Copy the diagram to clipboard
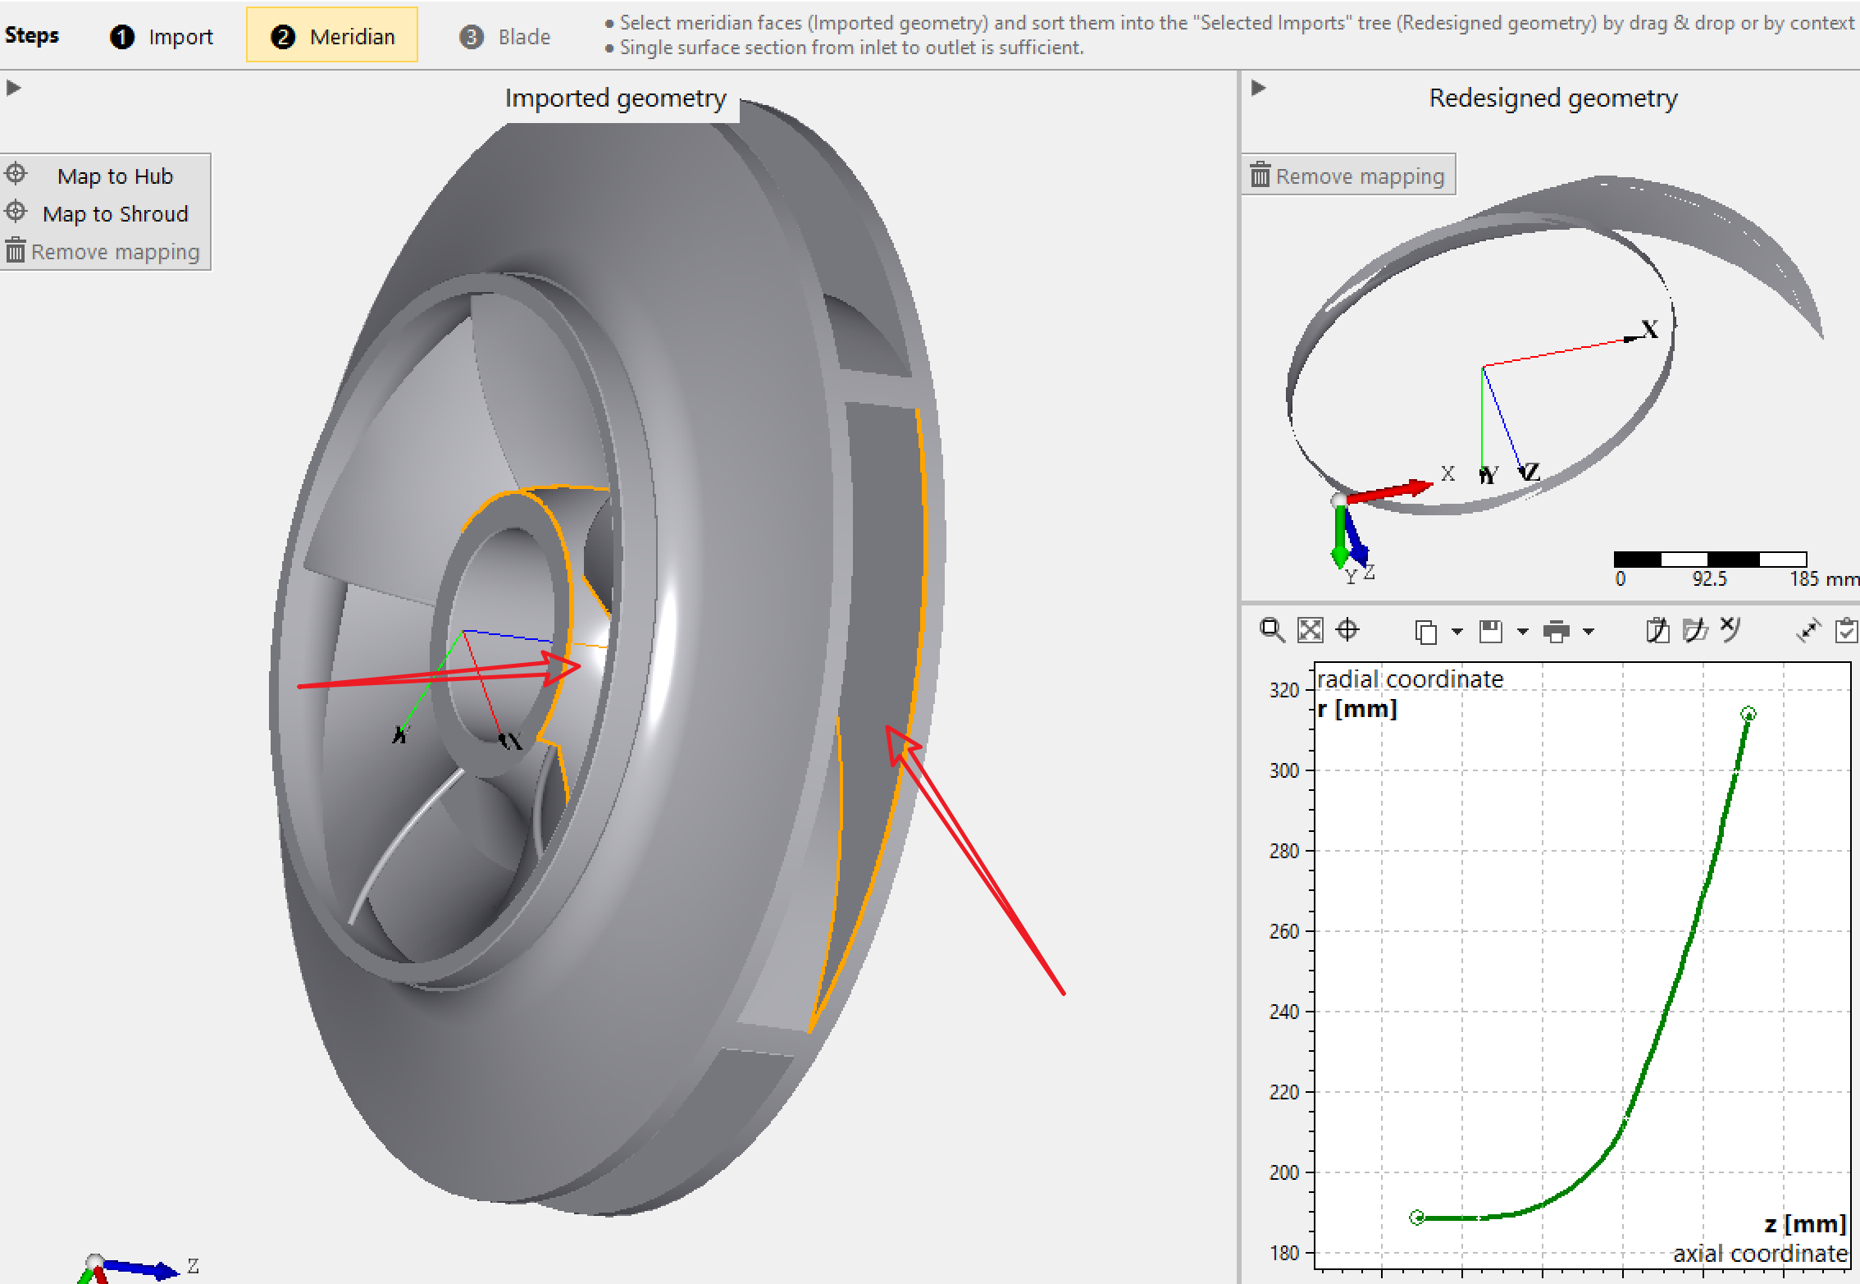1860x1284 pixels. pyautogui.click(x=1425, y=631)
